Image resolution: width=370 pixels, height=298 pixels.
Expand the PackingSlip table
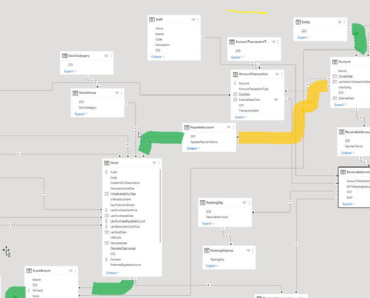208,223
